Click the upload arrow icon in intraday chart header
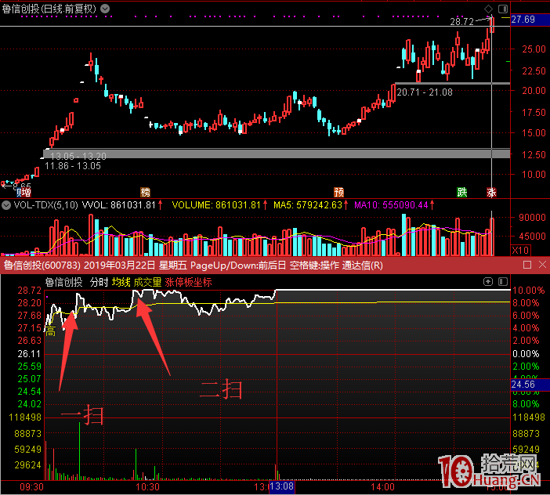 coord(488,281)
